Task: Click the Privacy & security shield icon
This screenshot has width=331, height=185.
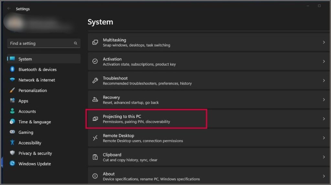Action: [13, 153]
